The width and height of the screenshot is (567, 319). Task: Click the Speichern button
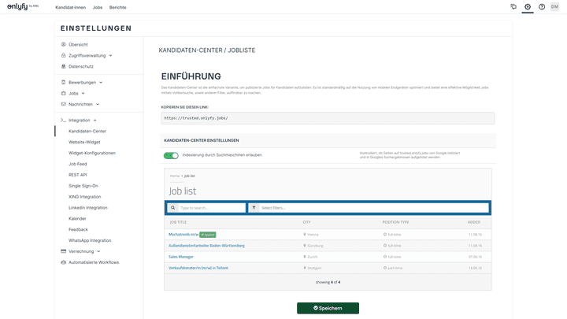[x=328, y=308]
